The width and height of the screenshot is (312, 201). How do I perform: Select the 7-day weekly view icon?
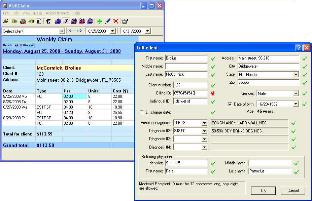(66, 22)
